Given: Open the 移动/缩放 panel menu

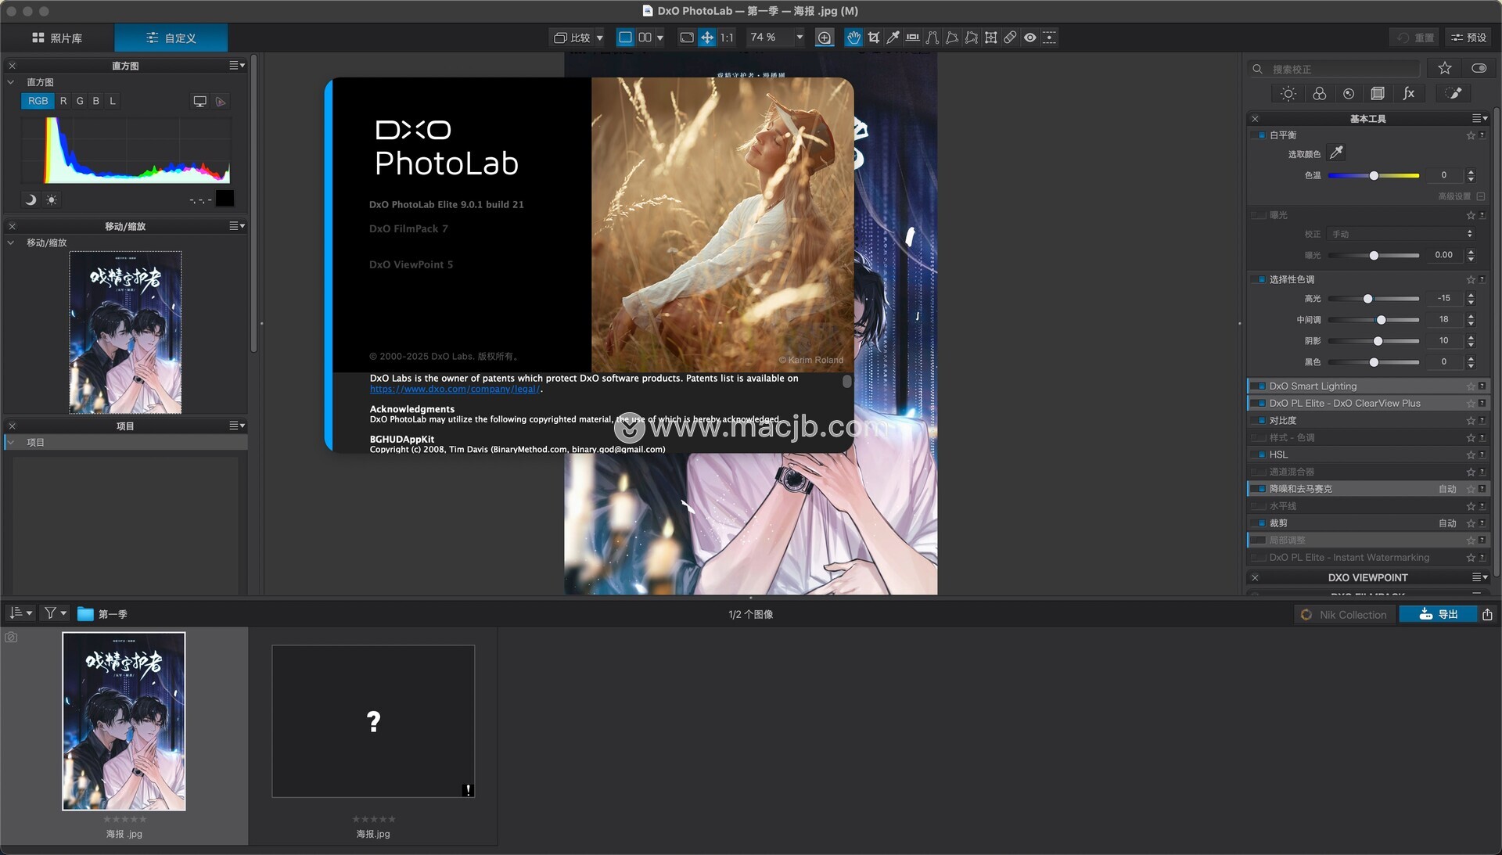Looking at the screenshot, I should point(237,226).
